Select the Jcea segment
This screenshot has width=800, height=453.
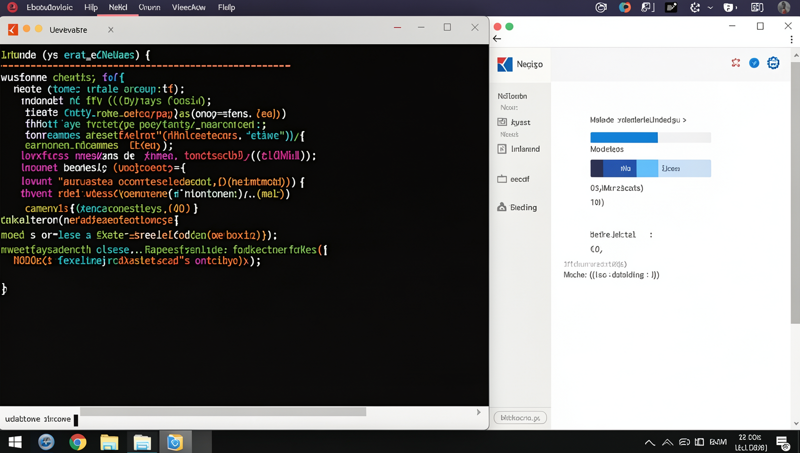685,168
